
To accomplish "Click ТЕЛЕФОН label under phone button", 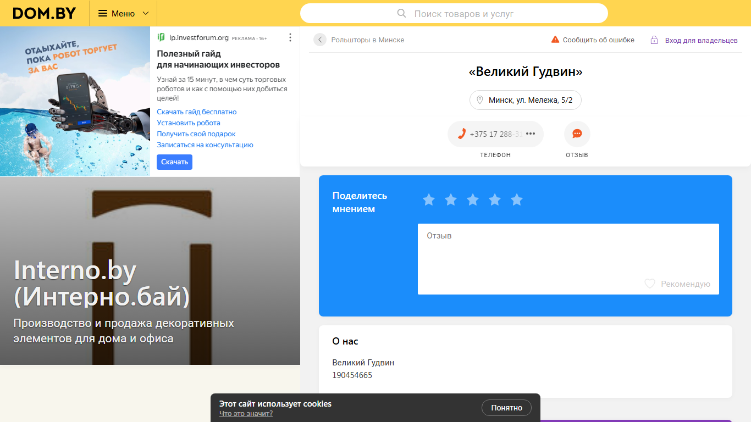I will point(495,155).
